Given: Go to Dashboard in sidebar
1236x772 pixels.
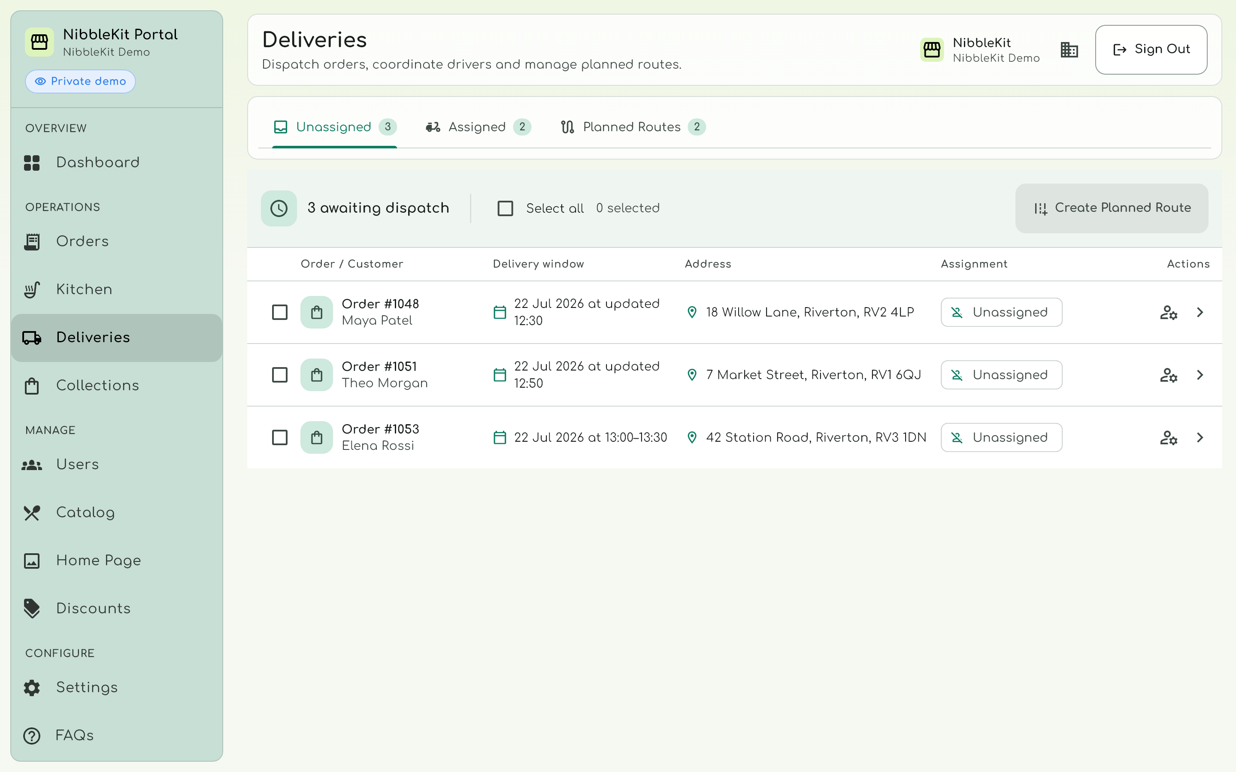Looking at the screenshot, I should click(x=116, y=163).
